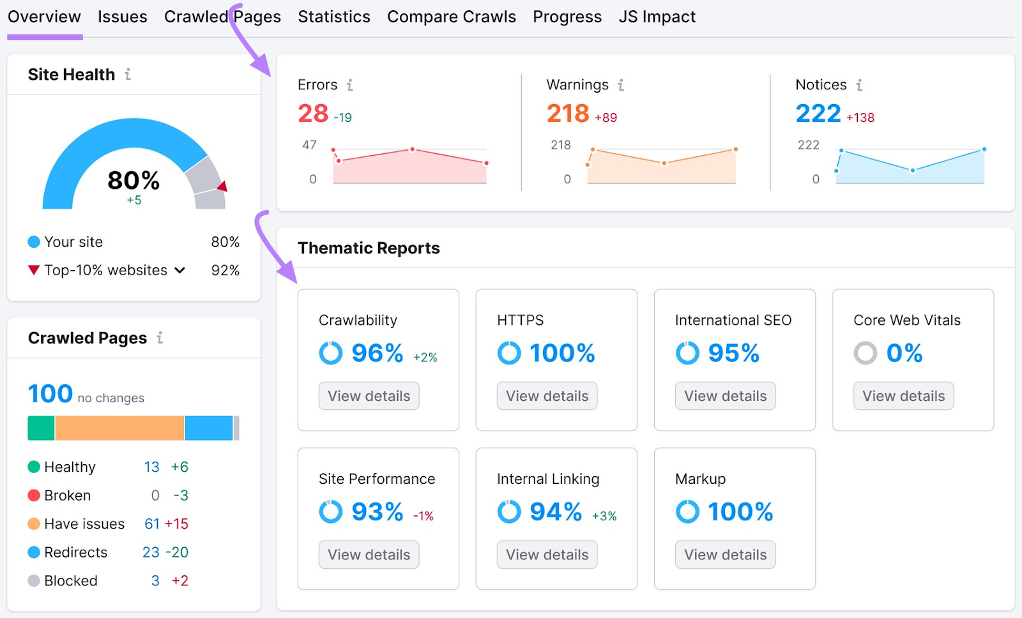
Task: Open the Statistics tab
Action: tap(333, 17)
